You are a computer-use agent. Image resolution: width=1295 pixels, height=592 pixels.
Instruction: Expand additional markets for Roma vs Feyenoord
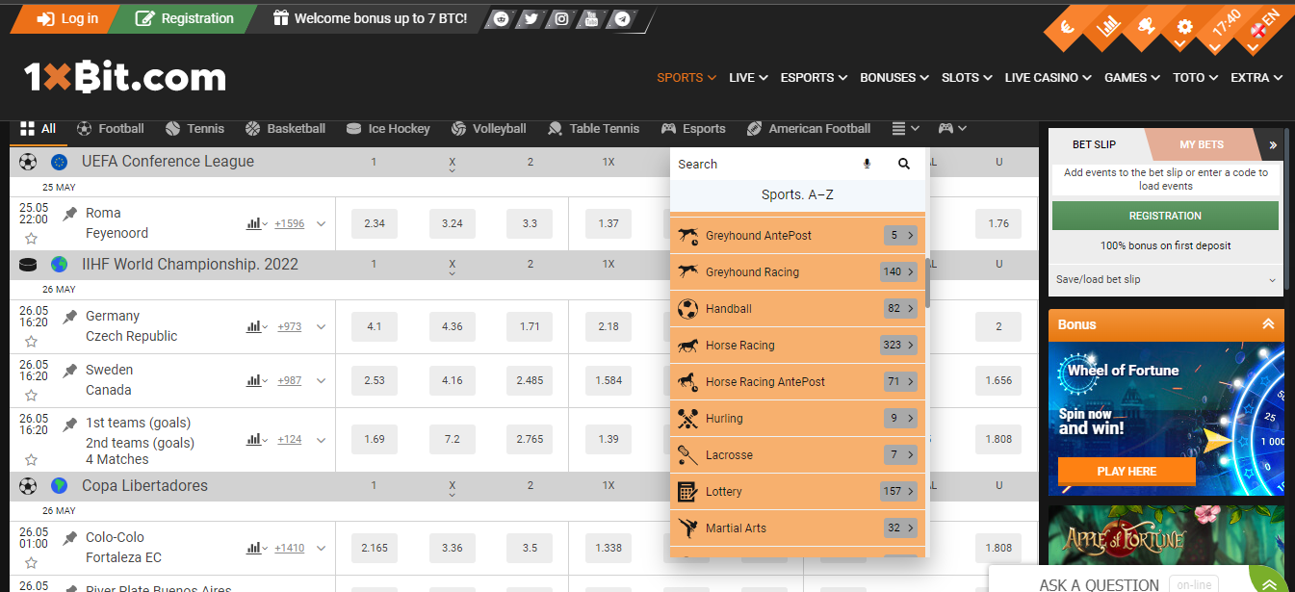click(289, 223)
